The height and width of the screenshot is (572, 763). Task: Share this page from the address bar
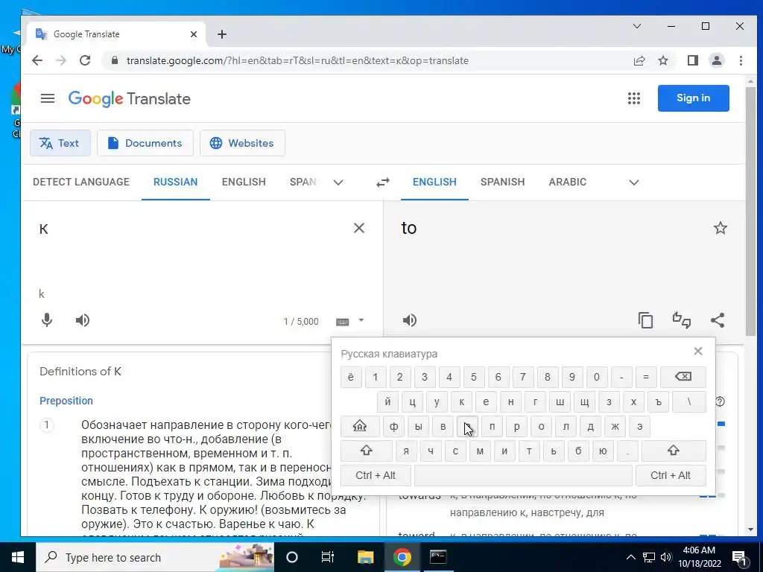point(639,61)
